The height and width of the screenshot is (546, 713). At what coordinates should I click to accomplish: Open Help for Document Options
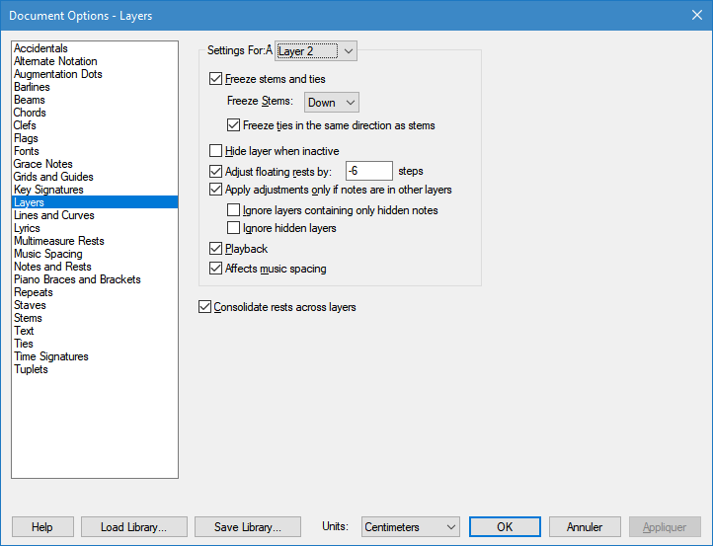click(42, 527)
